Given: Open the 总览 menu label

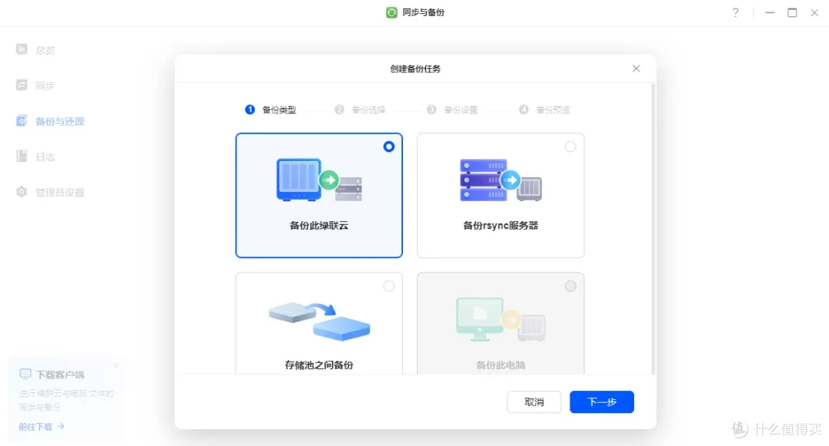Looking at the screenshot, I should (45, 50).
